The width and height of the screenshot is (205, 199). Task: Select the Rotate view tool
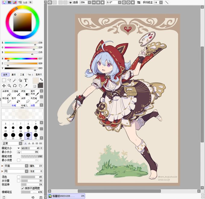[x=15, y=86]
